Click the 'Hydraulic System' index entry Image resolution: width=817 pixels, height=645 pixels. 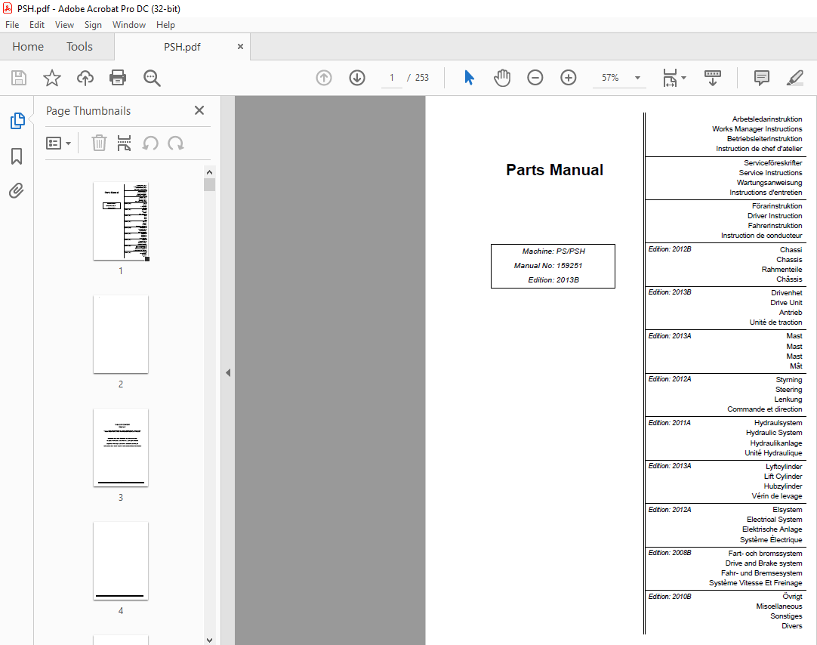click(x=774, y=433)
